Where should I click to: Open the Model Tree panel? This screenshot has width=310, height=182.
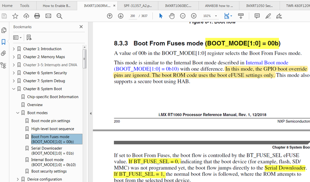[x=3, y=65]
